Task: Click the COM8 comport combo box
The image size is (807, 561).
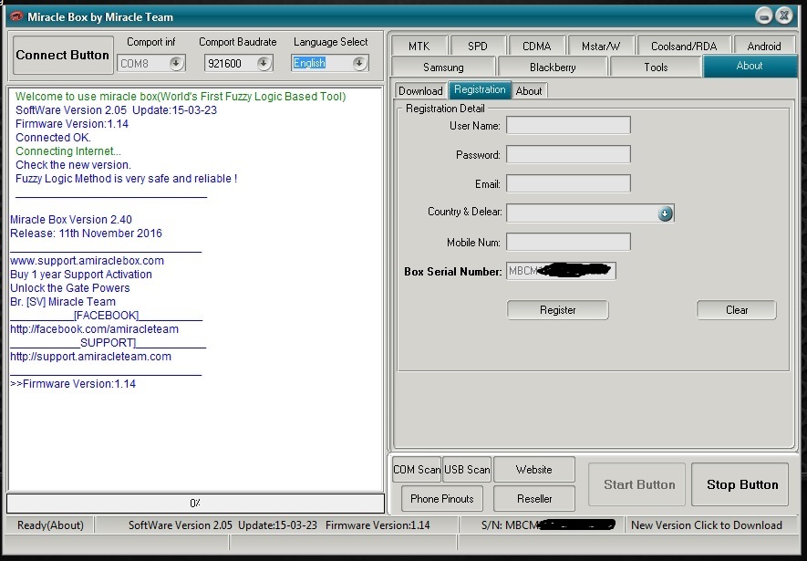Action: 150,63
